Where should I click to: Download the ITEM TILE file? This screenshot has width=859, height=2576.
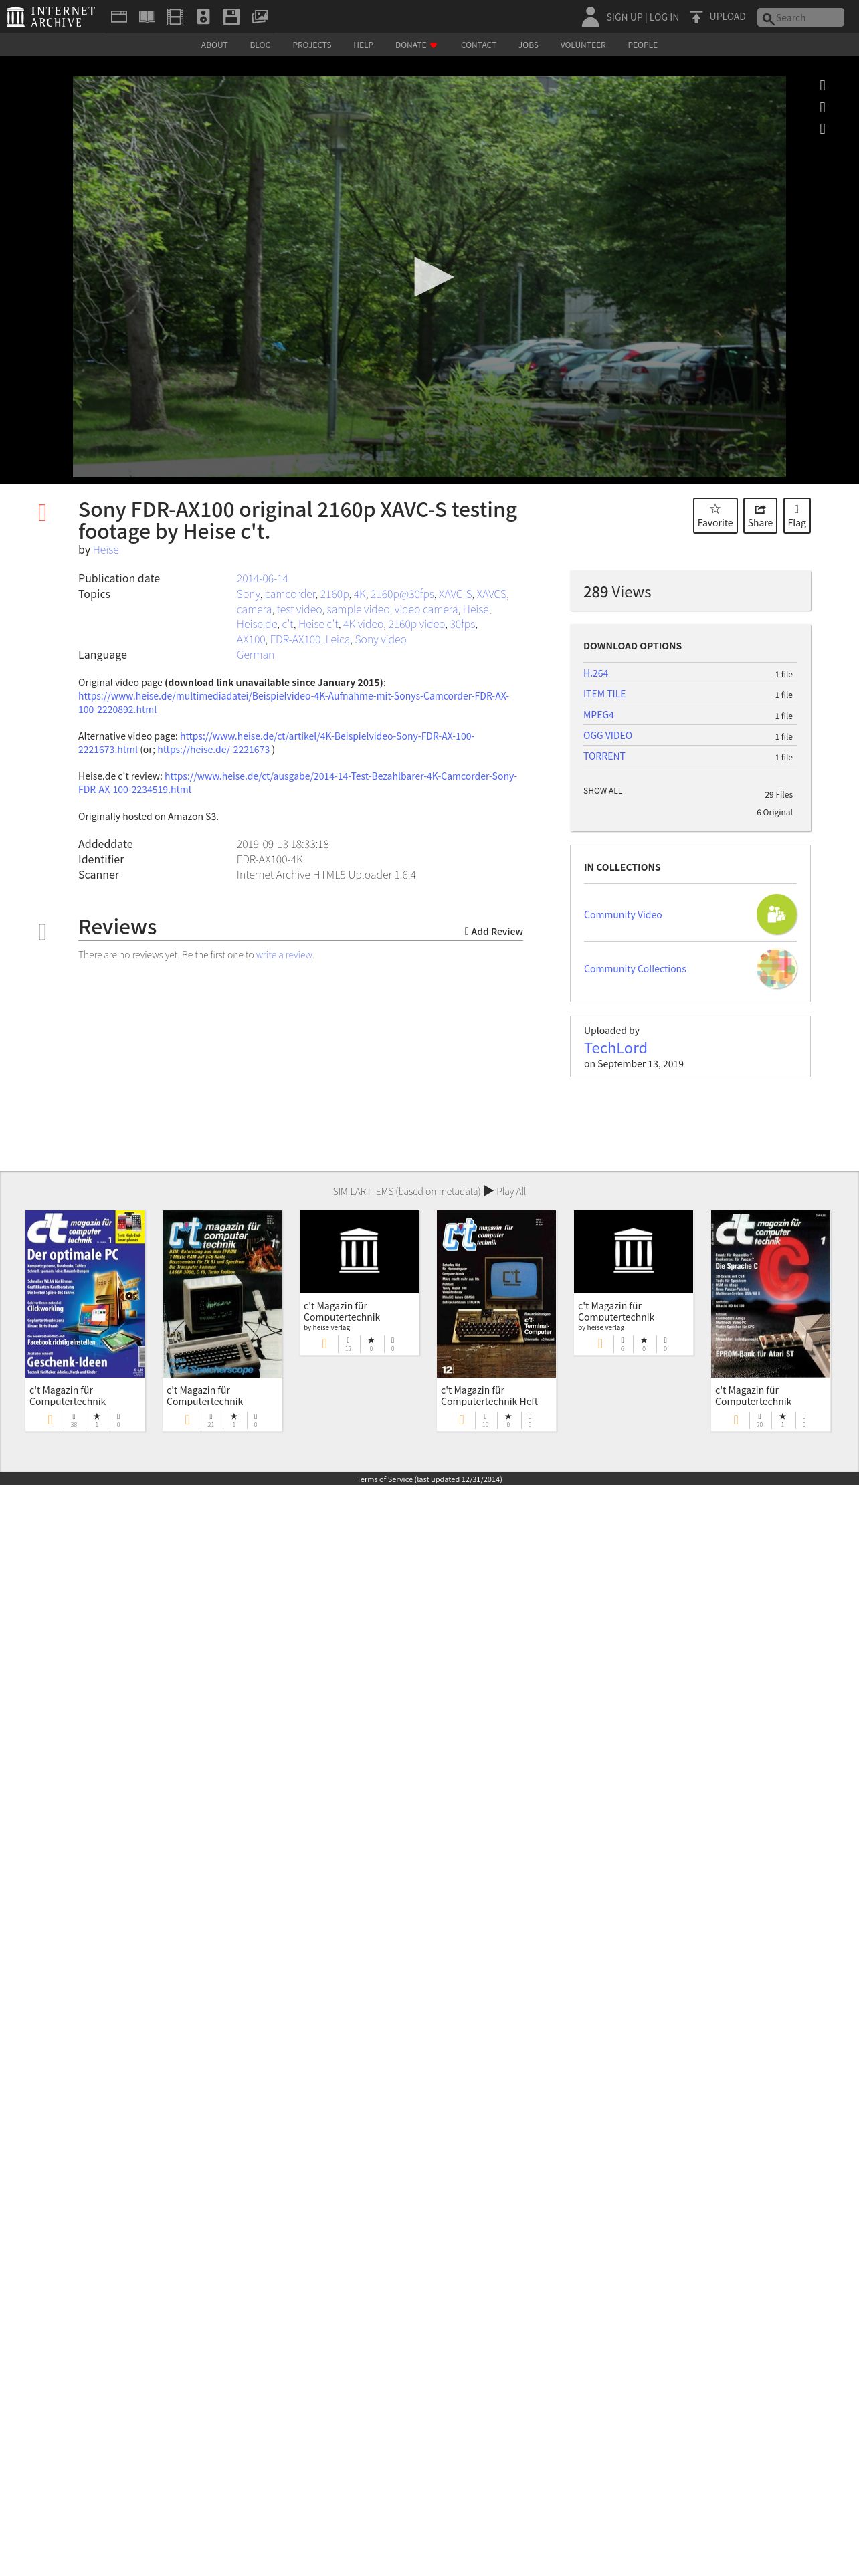coord(604,694)
